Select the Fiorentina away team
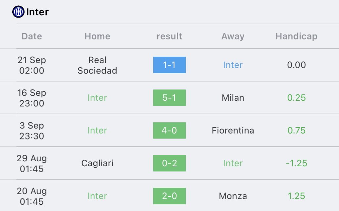339x211 pixels. (233, 131)
